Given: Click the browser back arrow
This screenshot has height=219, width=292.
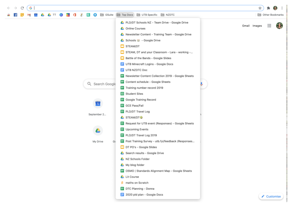Looking at the screenshot, I should (9, 8).
